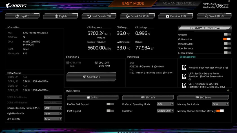
Task: Click the AORUS logo
Action: pyautogui.click(x=16, y=6)
